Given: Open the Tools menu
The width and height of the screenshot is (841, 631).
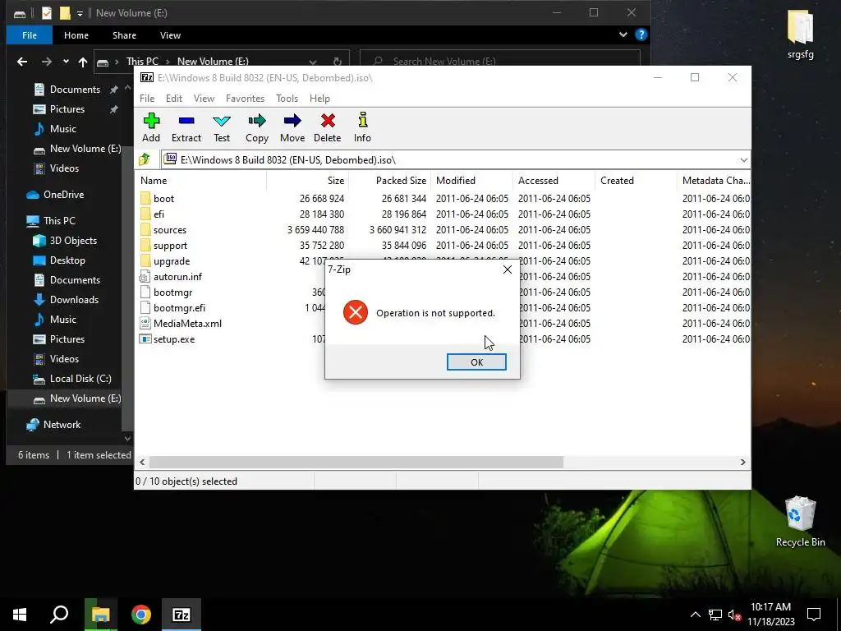Looking at the screenshot, I should coord(287,99).
